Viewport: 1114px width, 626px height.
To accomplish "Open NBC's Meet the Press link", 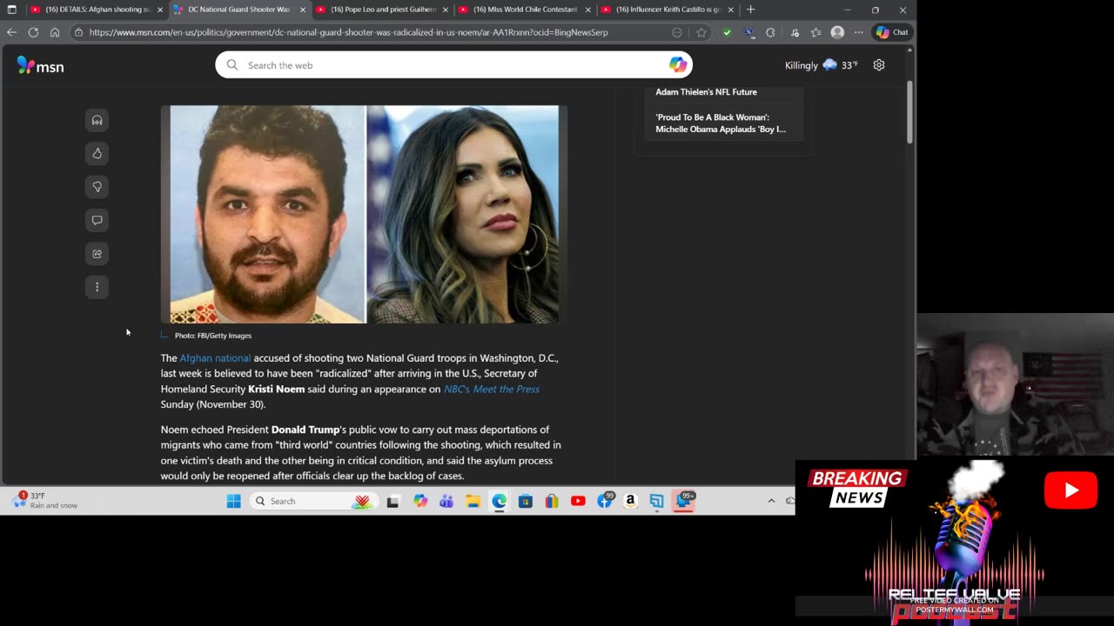I will [492, 390].
